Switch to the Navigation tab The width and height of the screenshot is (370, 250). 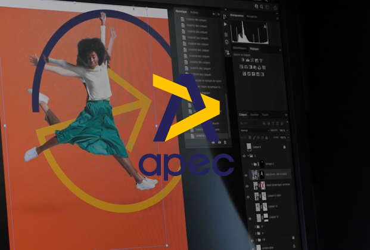(252, 17)
